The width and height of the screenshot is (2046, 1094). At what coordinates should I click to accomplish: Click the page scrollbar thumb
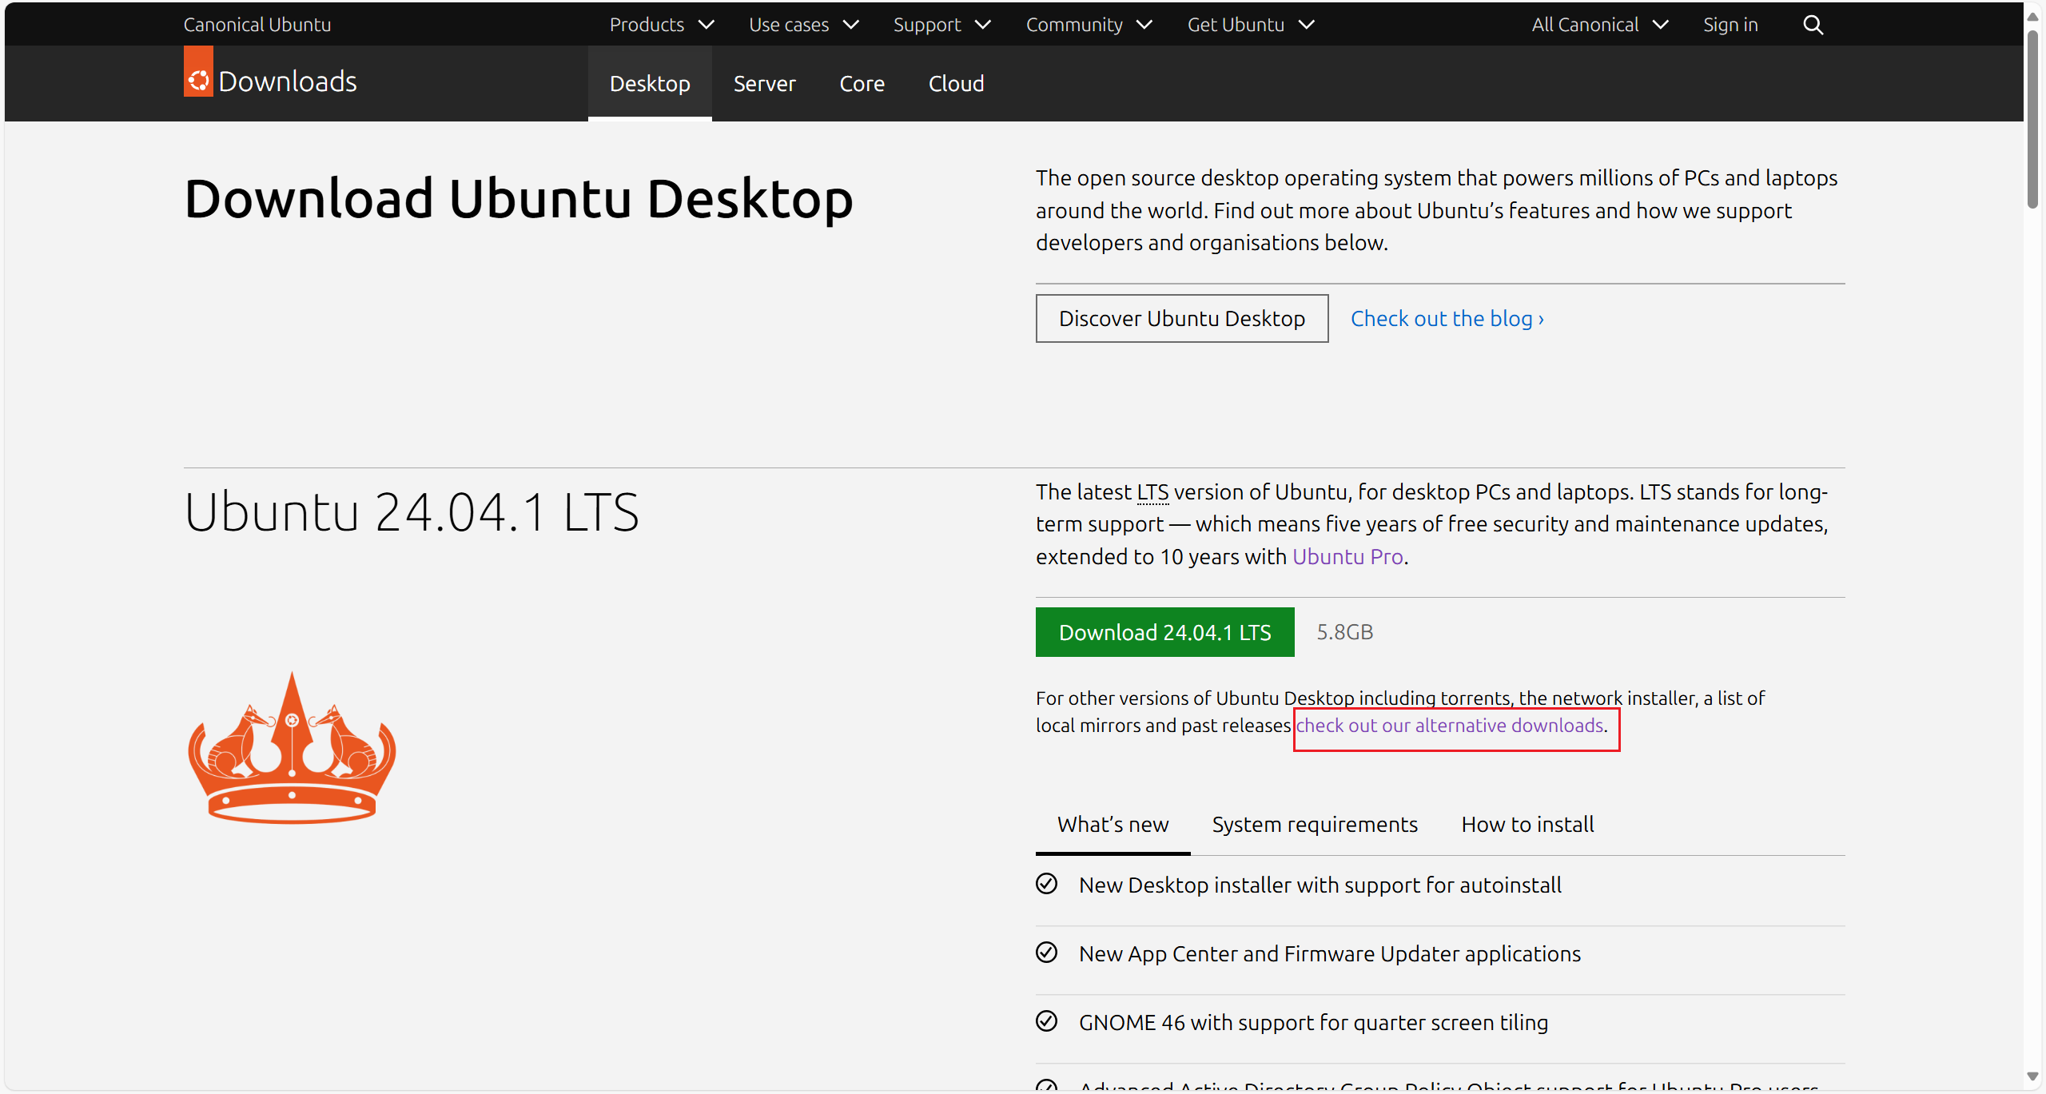coord(2032,120)
